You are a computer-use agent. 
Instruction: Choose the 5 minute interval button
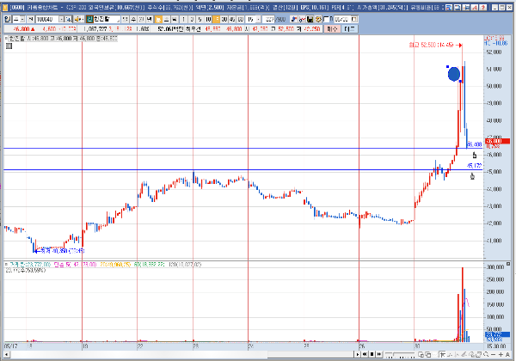(200, 20)
